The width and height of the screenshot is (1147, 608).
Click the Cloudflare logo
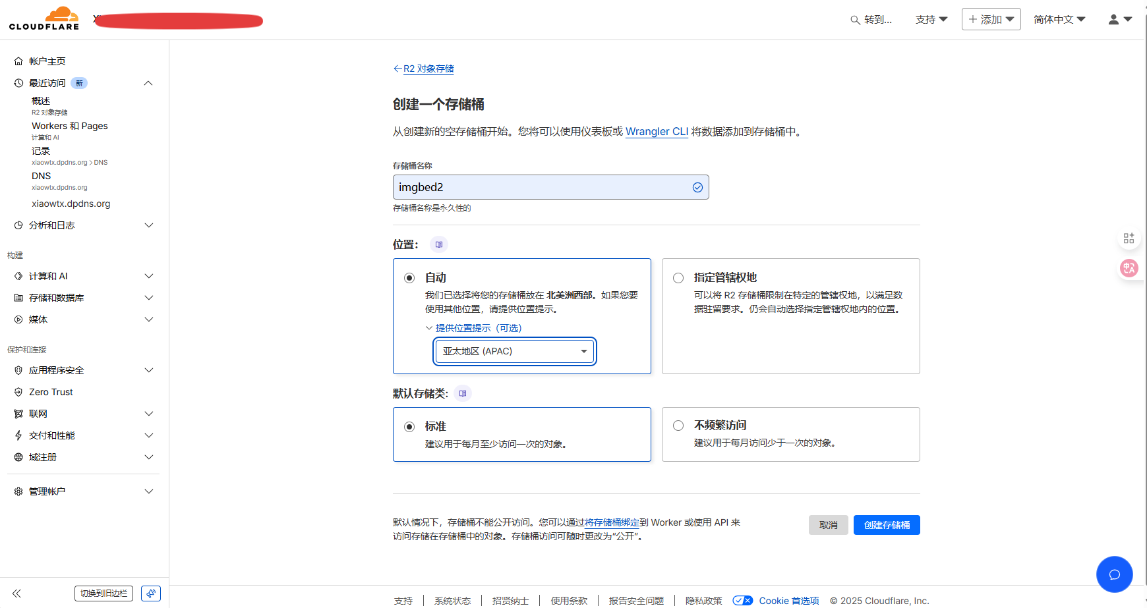click(x=44, y=18)
